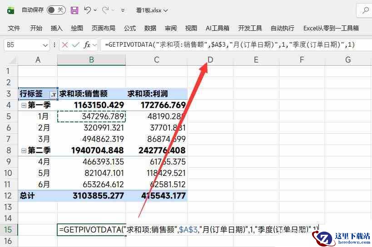Viewport: 372px width, 247px height.
Task: Open the 公式 ribbon tab
Action: tap(130, 28)
